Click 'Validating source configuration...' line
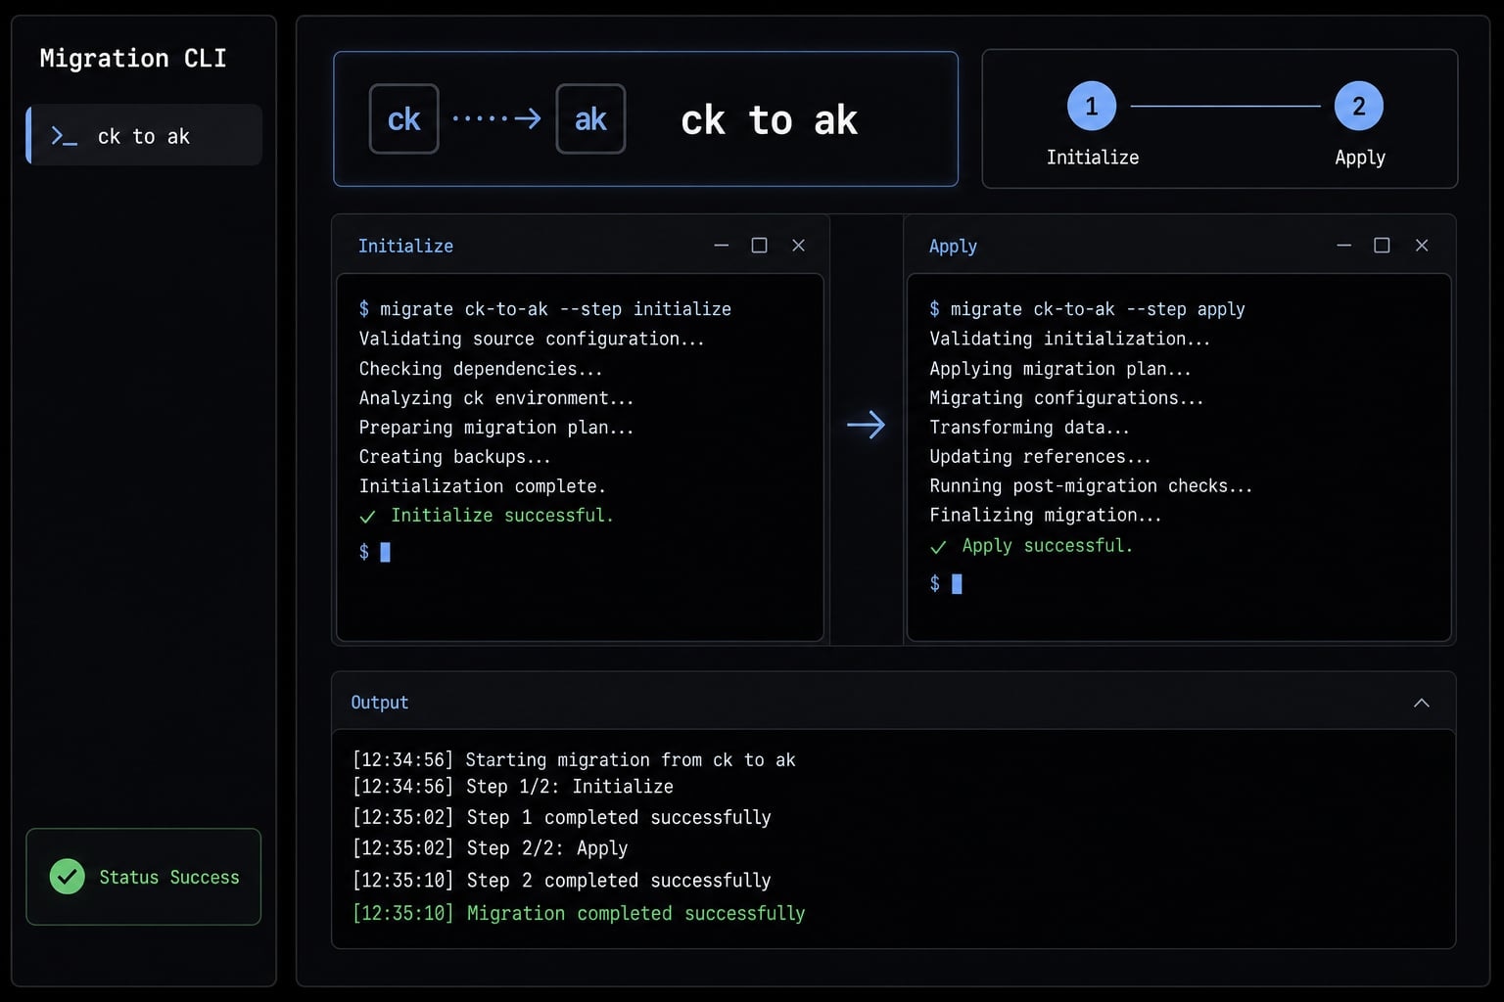 click(x=532, y=339)
